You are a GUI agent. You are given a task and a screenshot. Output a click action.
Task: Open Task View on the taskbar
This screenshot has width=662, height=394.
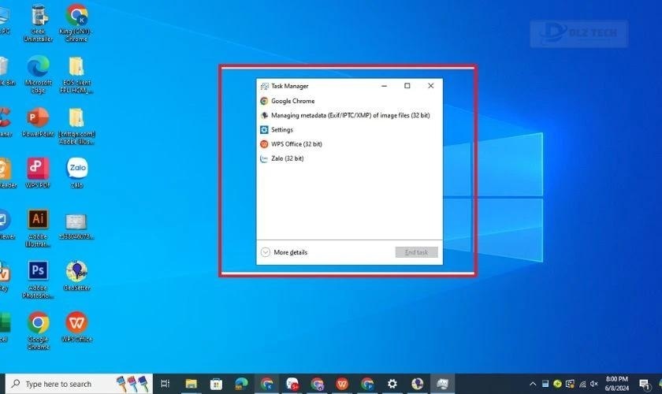tap(165, 384)
